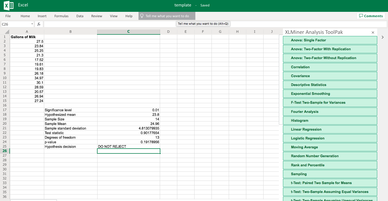The width and height of the screenshot is (388, 201).
Task: Open the View tab
Action: (114, 16)
